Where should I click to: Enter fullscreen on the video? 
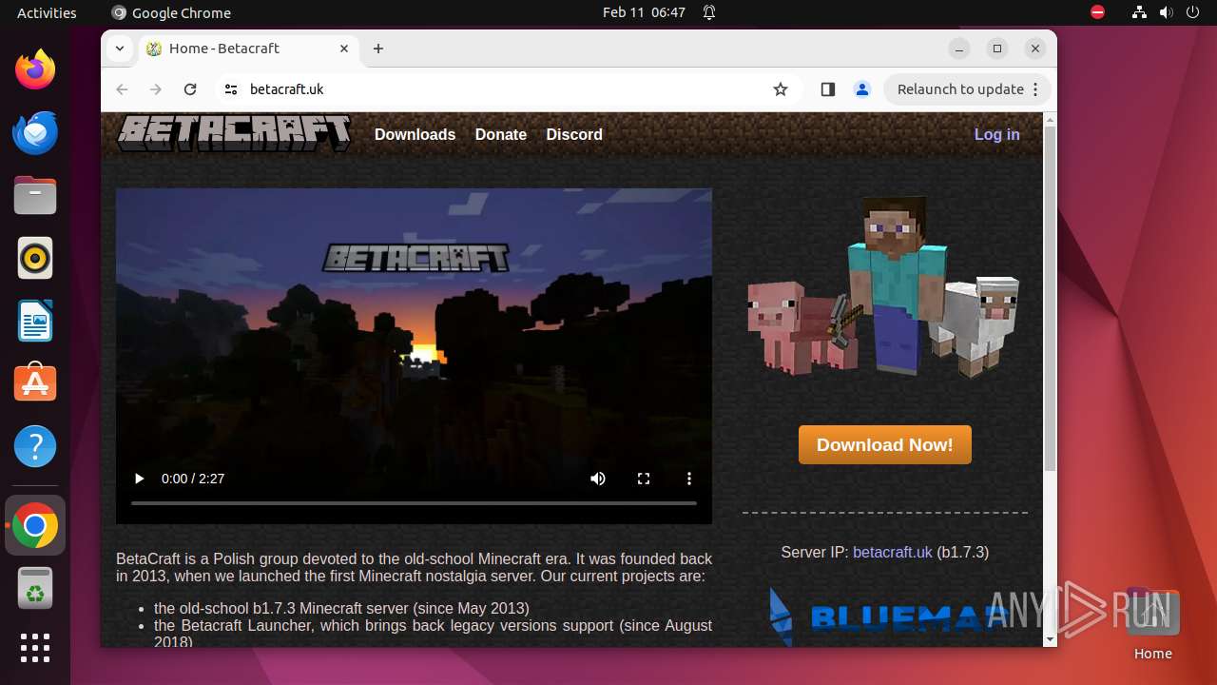tap(644, 479)
